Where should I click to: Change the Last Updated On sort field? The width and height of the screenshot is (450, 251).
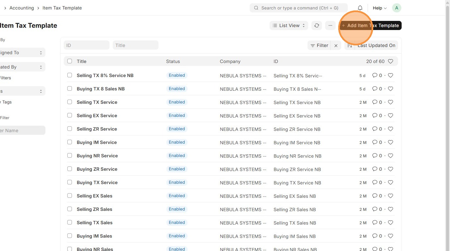click(x=376, y=45)
